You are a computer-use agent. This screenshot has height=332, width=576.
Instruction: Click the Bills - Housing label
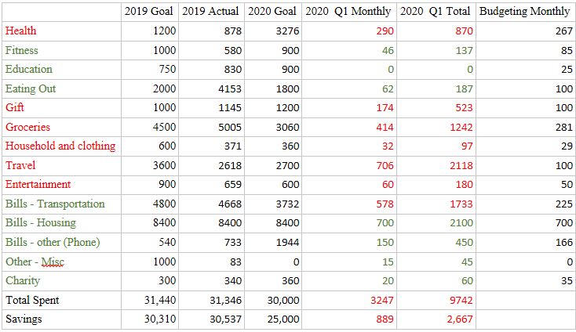41,222
